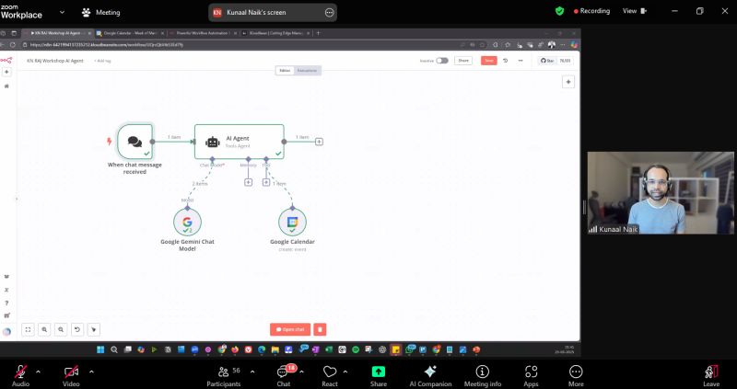Viewport: 737px width, 389px height.
Task: Click the Open chat button
Action: [x=289, y=329]
